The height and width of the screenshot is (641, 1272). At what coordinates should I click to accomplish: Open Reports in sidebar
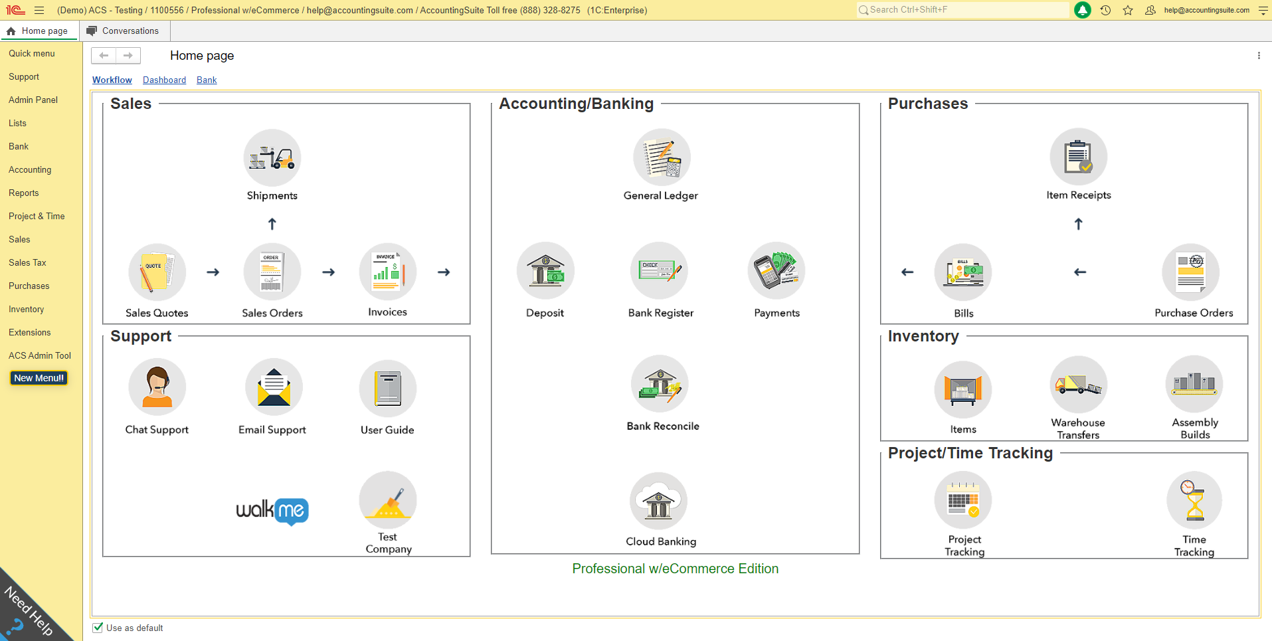click(x=24, y=193)
